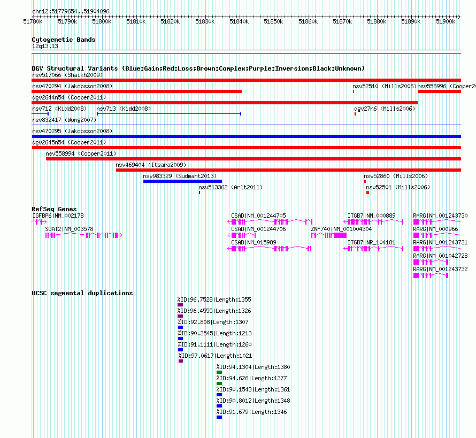Click the 51840k ruler tick label

coord(239,21)
